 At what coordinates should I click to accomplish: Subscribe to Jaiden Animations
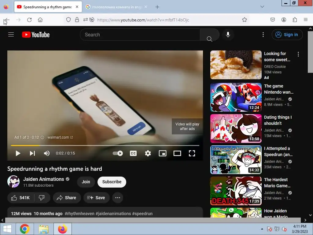pos(112,182)
